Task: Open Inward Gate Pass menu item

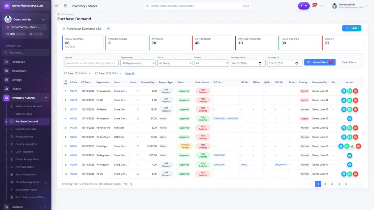Action: click(26, 129)
